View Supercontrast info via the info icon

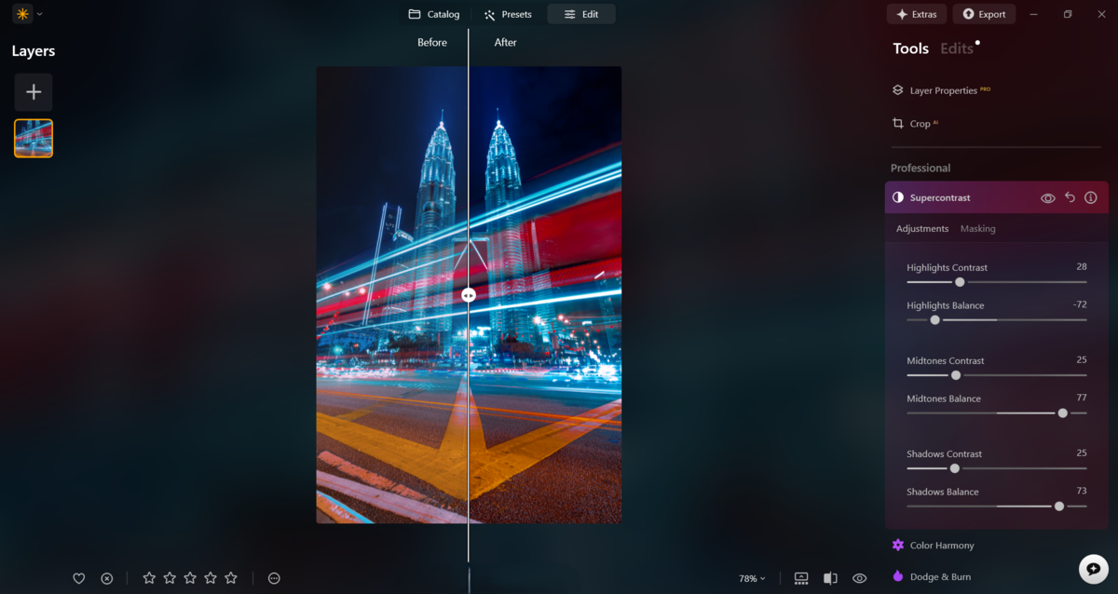point(1091,197)
